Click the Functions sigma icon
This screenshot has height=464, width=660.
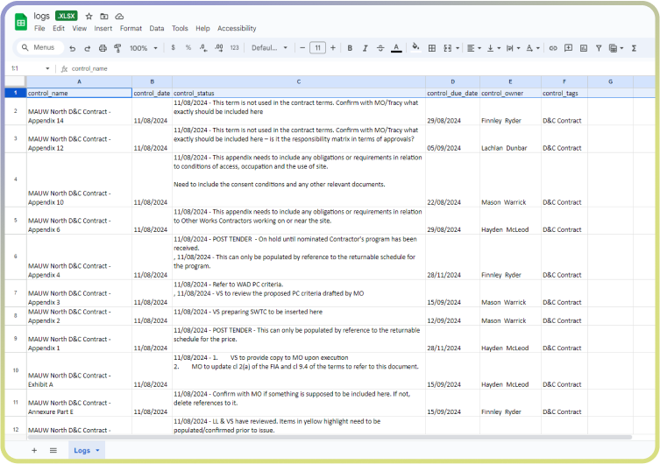pyautogui.click(x=634, y=48)
